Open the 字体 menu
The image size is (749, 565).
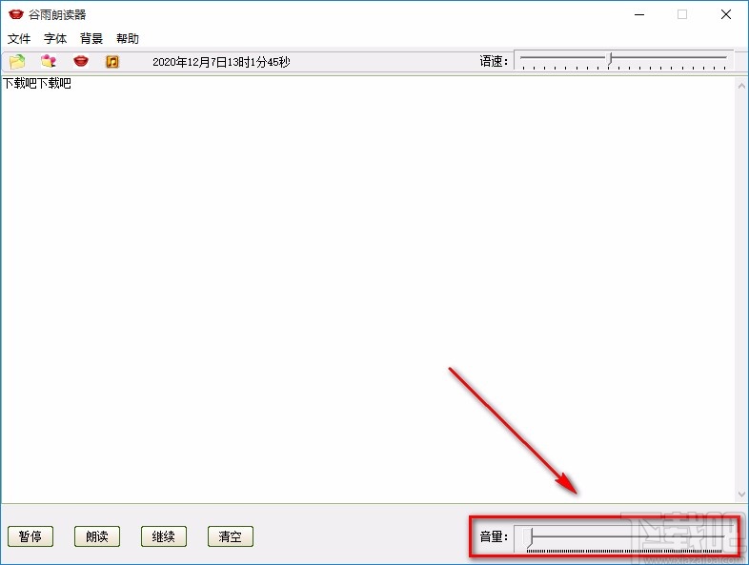55,39
